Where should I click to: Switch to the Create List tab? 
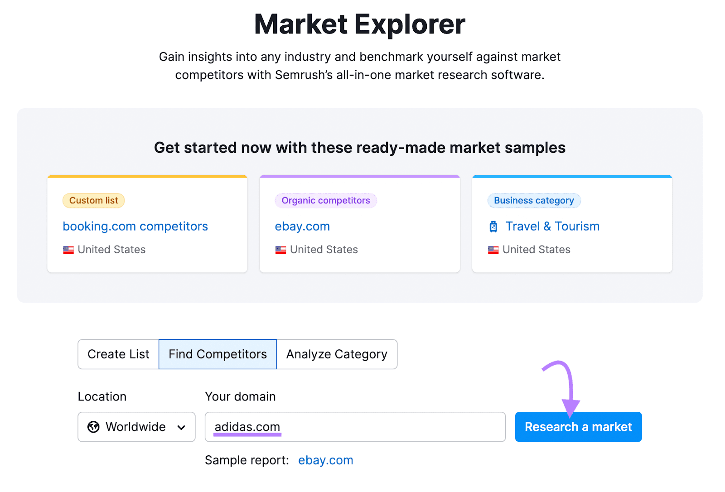click(118, 354)
